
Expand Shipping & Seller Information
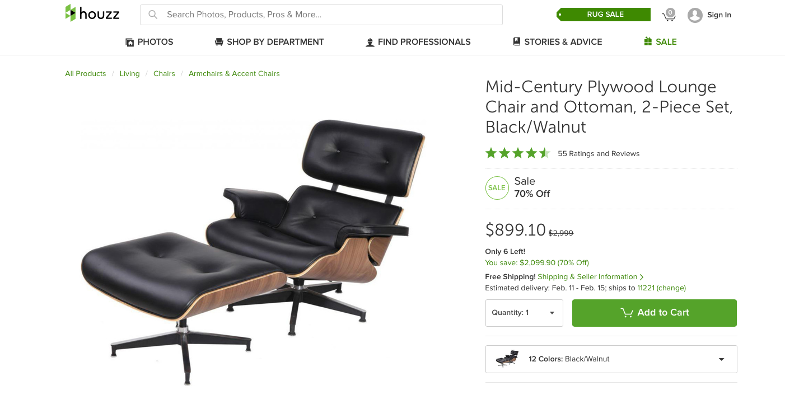[x=590, y=277]
